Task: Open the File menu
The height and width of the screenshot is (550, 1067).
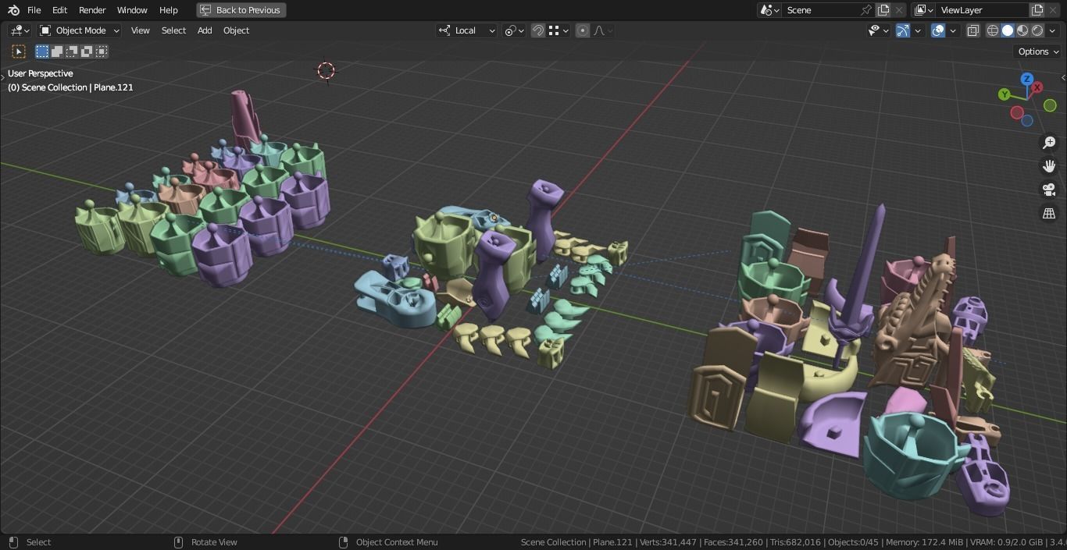Action: (34, 10)
